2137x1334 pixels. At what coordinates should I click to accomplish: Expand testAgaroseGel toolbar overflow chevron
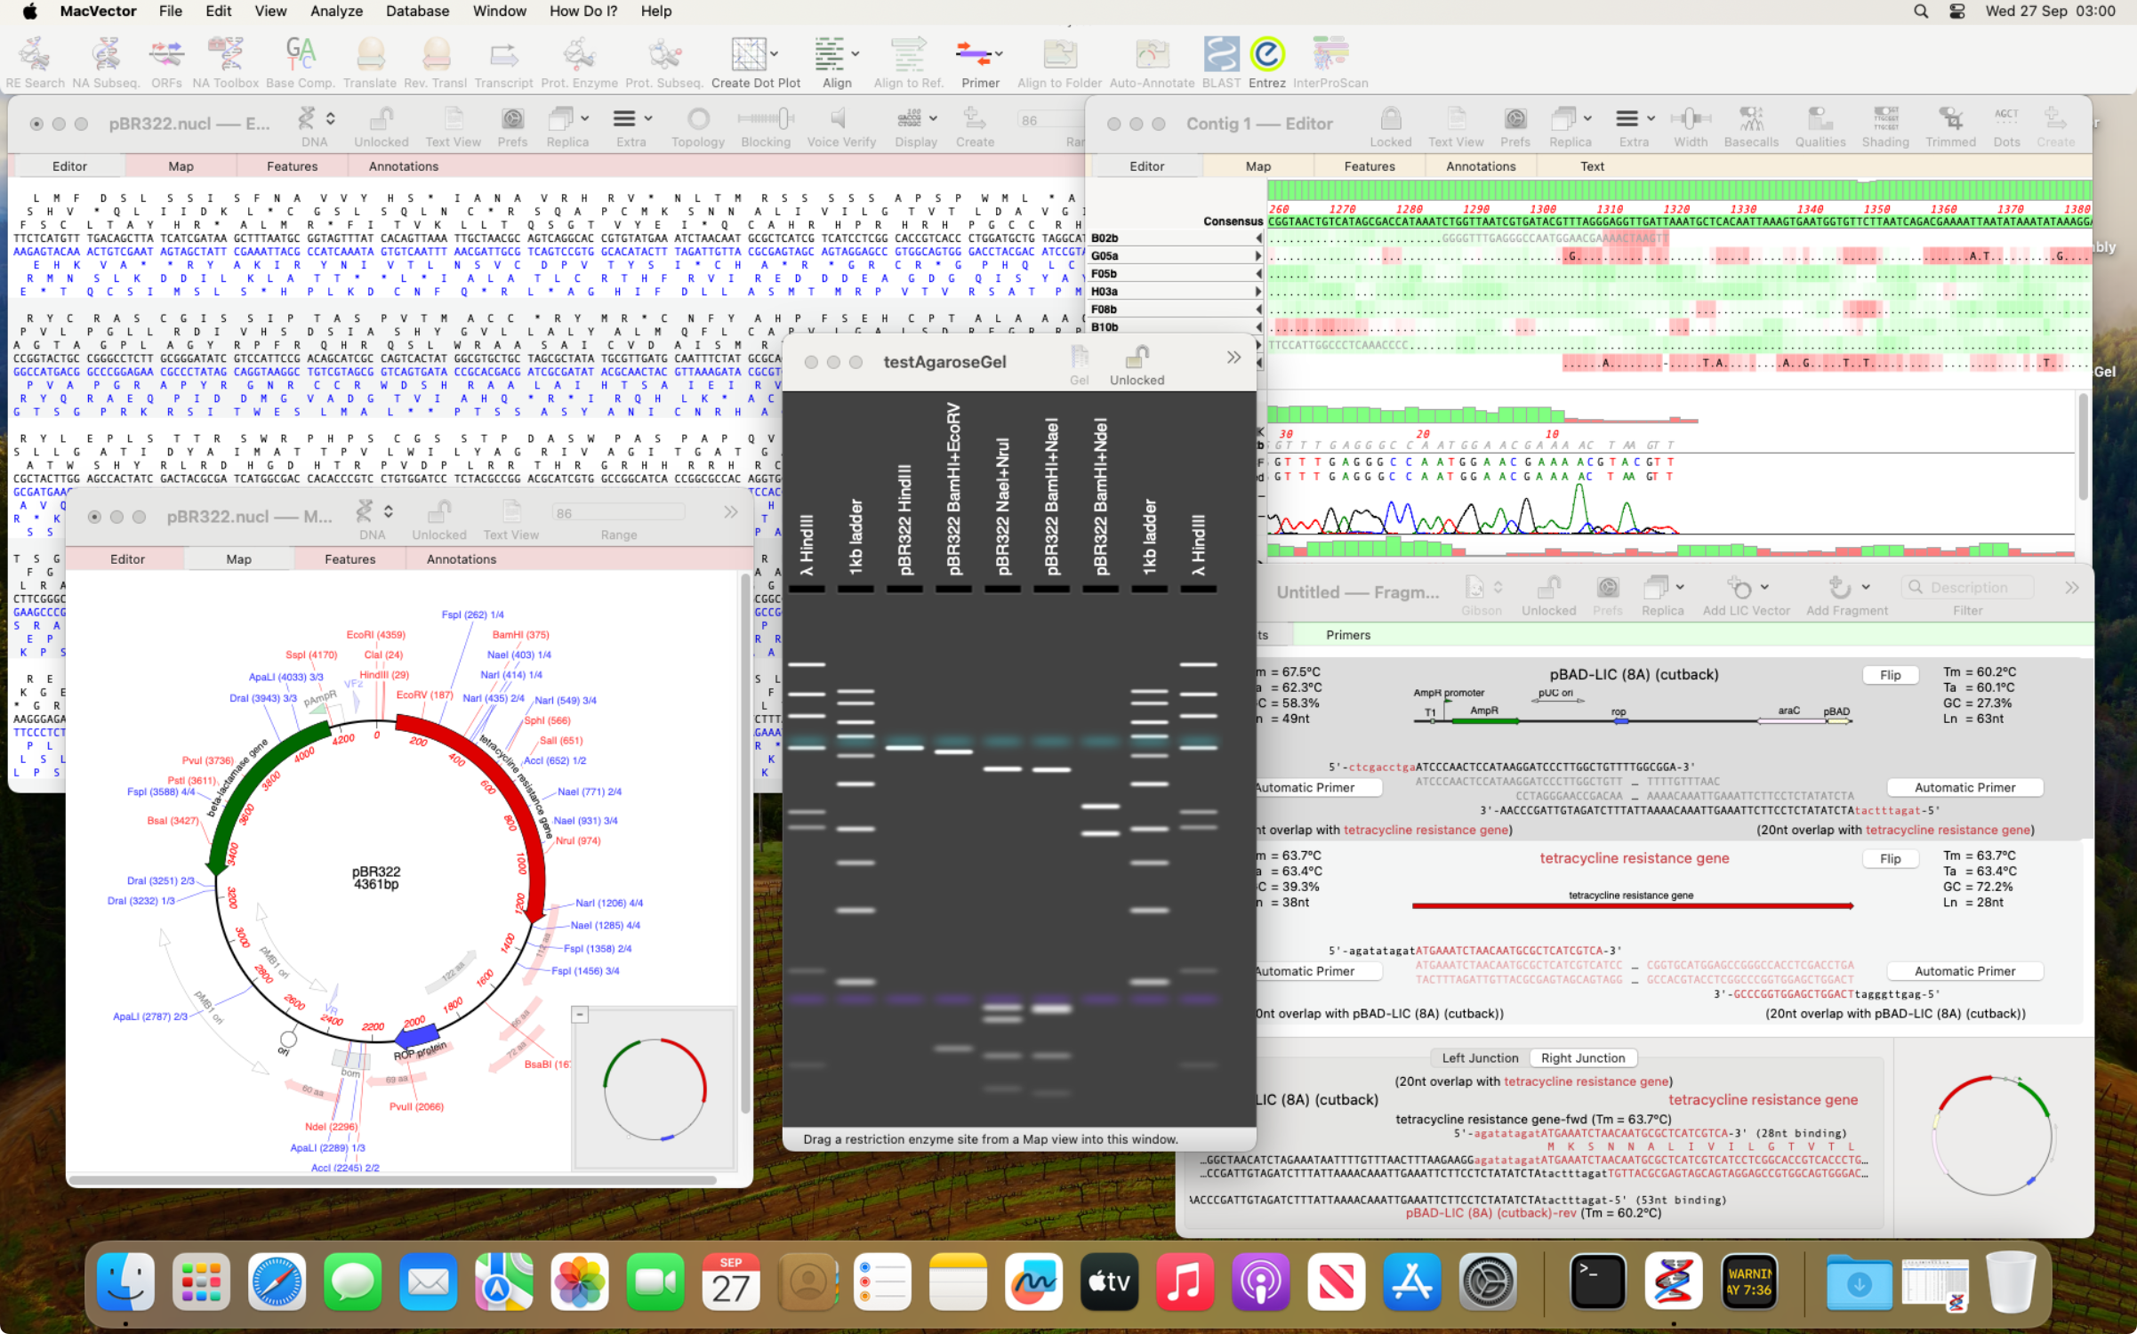[x=1233, y=358]
